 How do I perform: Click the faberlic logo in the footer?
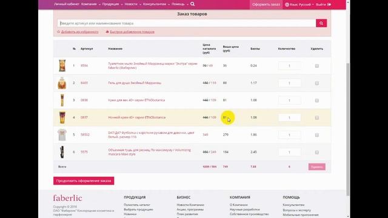(67, 198)
